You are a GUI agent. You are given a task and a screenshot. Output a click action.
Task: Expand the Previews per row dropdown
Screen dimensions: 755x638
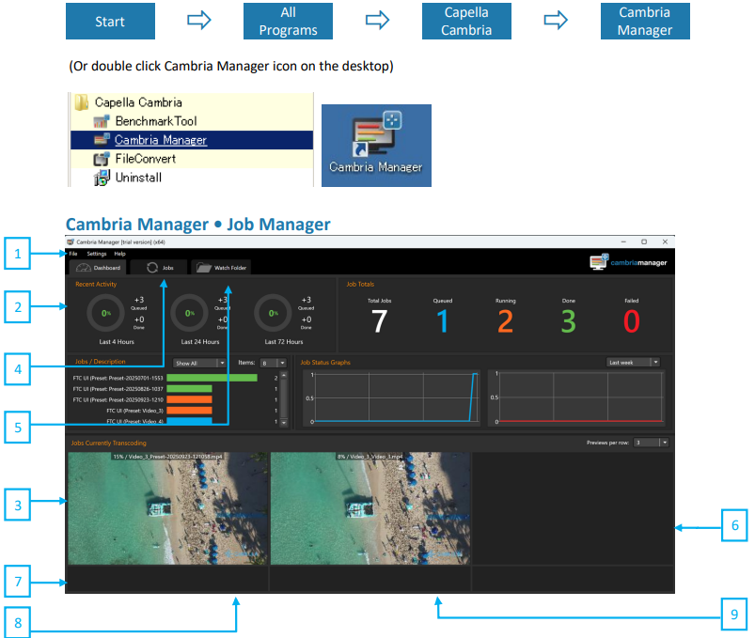click(x=651, y=442)
